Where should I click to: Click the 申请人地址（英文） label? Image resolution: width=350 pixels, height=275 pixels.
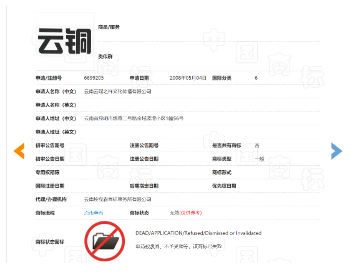coord(56,132)
